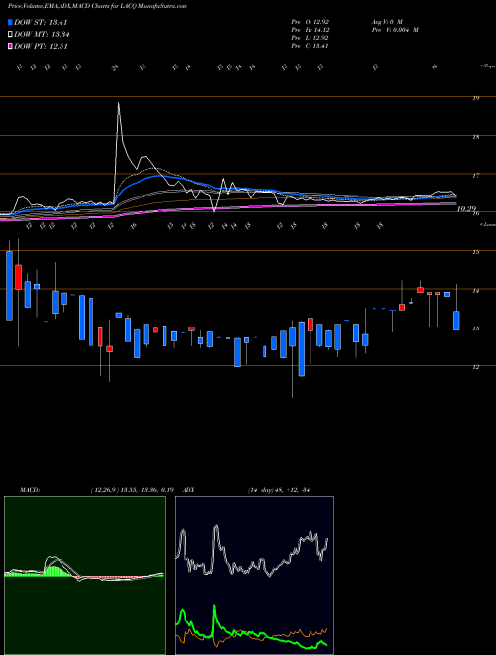Select the 'DOW PT: 12.51' legend text
496x655 pixels.
[41, 46]
